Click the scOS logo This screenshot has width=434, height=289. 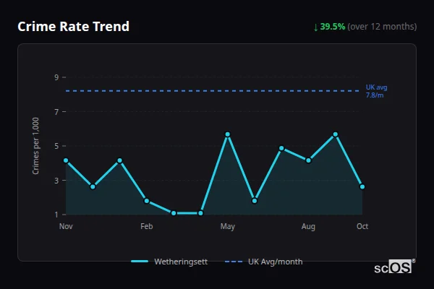click(394, 267)
